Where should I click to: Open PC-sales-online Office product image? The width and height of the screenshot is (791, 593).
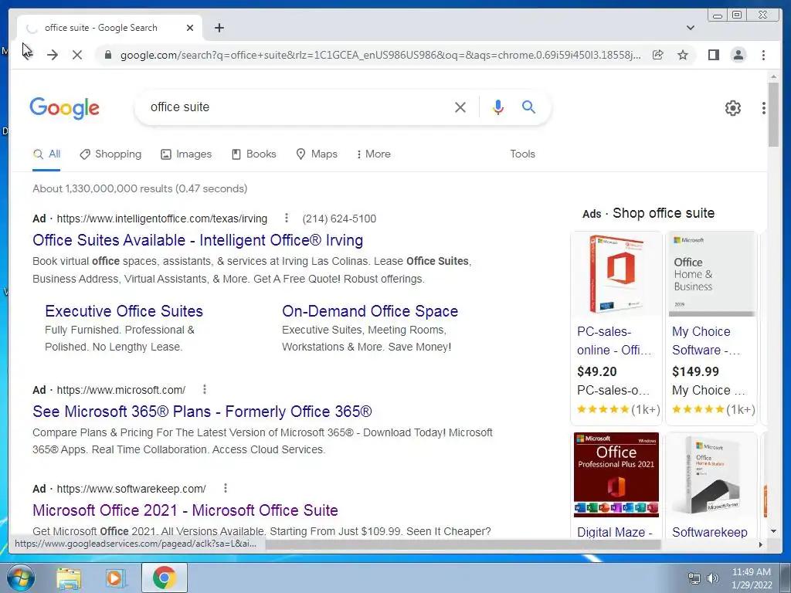tap(616, 274)
